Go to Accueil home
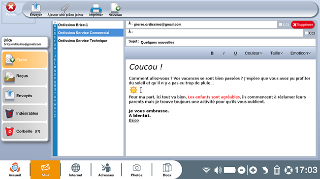Viewport: 320px width, 179px height. click(x=15, y=170)
